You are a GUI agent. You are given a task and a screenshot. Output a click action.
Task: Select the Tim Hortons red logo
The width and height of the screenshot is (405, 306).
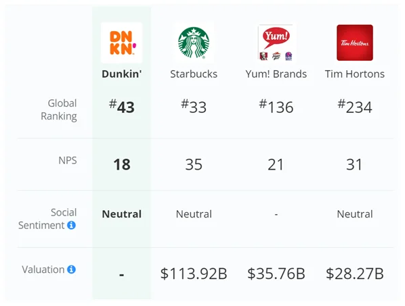tap(355, 43)
